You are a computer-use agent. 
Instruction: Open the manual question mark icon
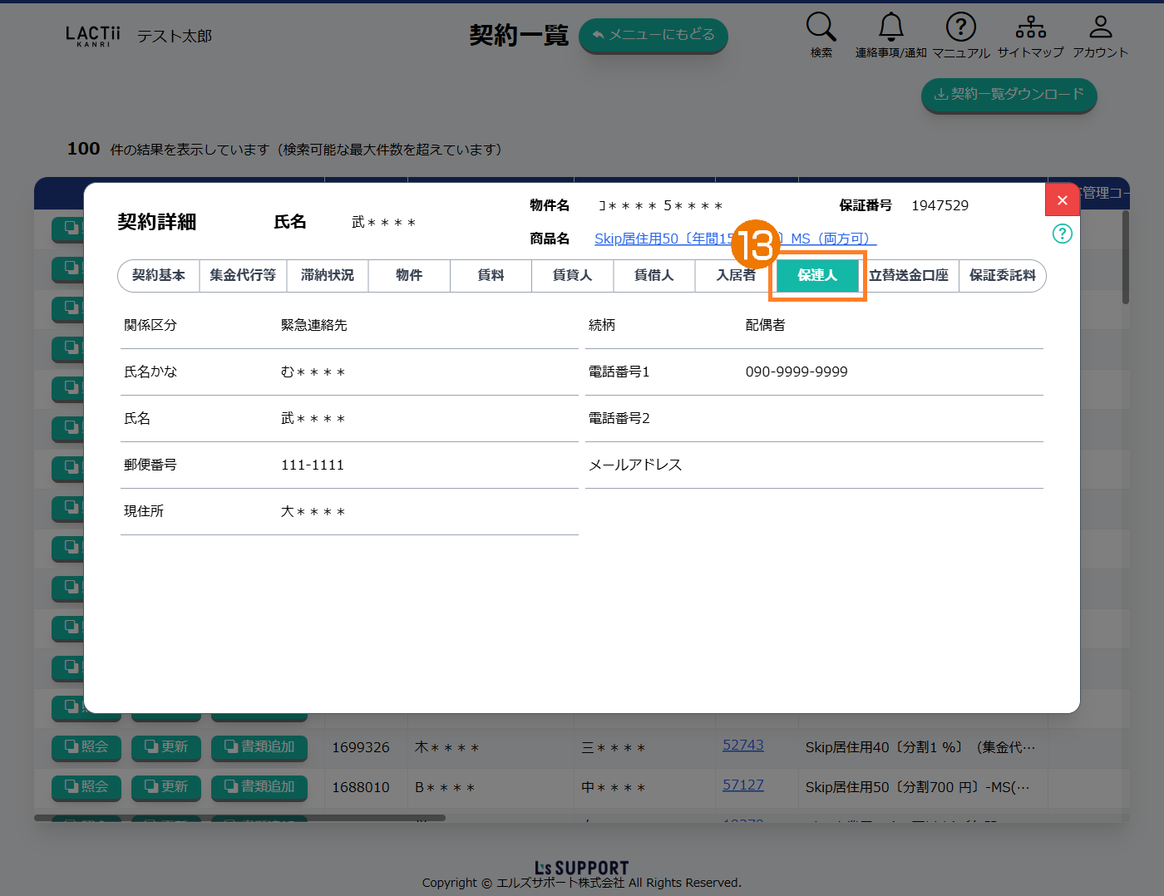[x=960, y=27]
